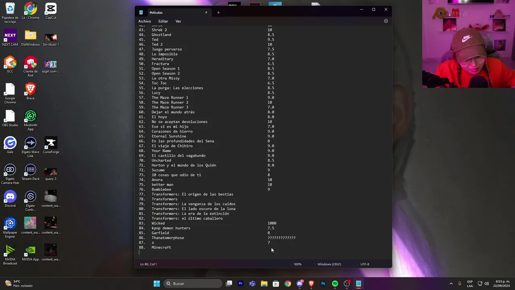
Task: Open File Explorer from the taskbar
Action: (x=264, y=284)
